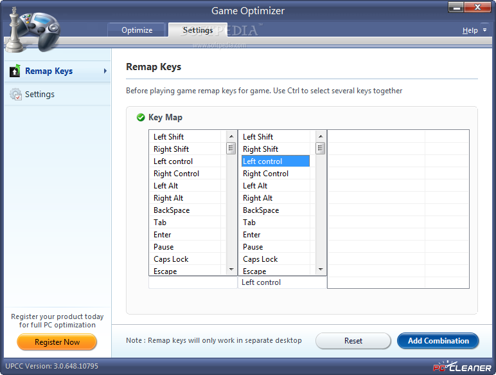The height and width of the screenshot is (375, 496).
Task: Click the Game Optimizer gamepad logo icon
Action: tap(33, 29)
